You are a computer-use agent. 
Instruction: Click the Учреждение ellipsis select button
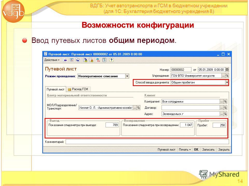[x=223, y=76]
